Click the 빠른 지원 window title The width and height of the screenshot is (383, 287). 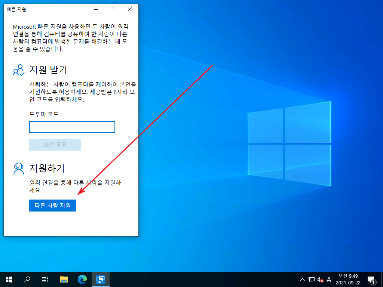16,9
